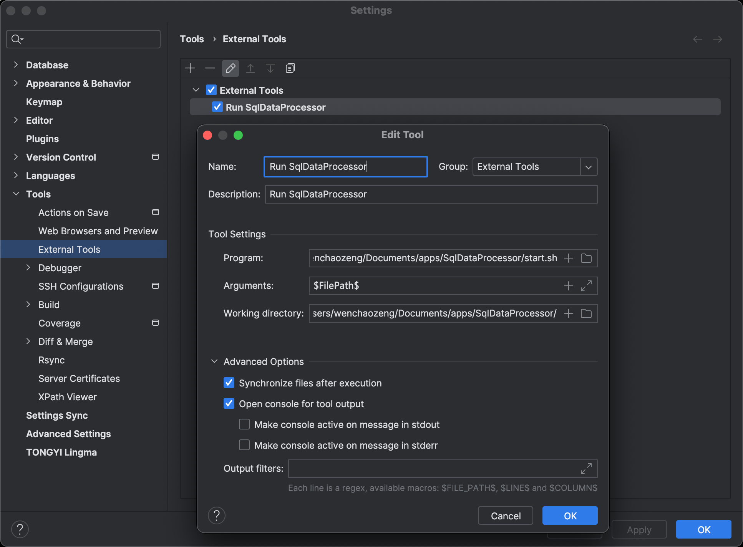Expand the Output filters field
This screenshot has width=743, height=547.
point(586,469)
